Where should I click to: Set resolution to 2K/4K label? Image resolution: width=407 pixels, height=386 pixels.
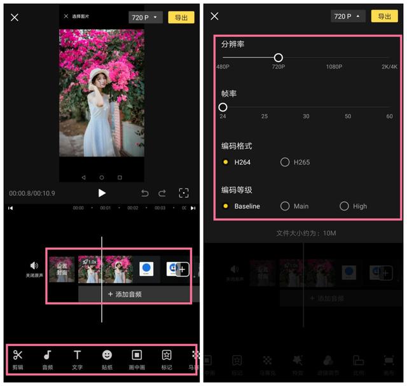coord(389,67)
